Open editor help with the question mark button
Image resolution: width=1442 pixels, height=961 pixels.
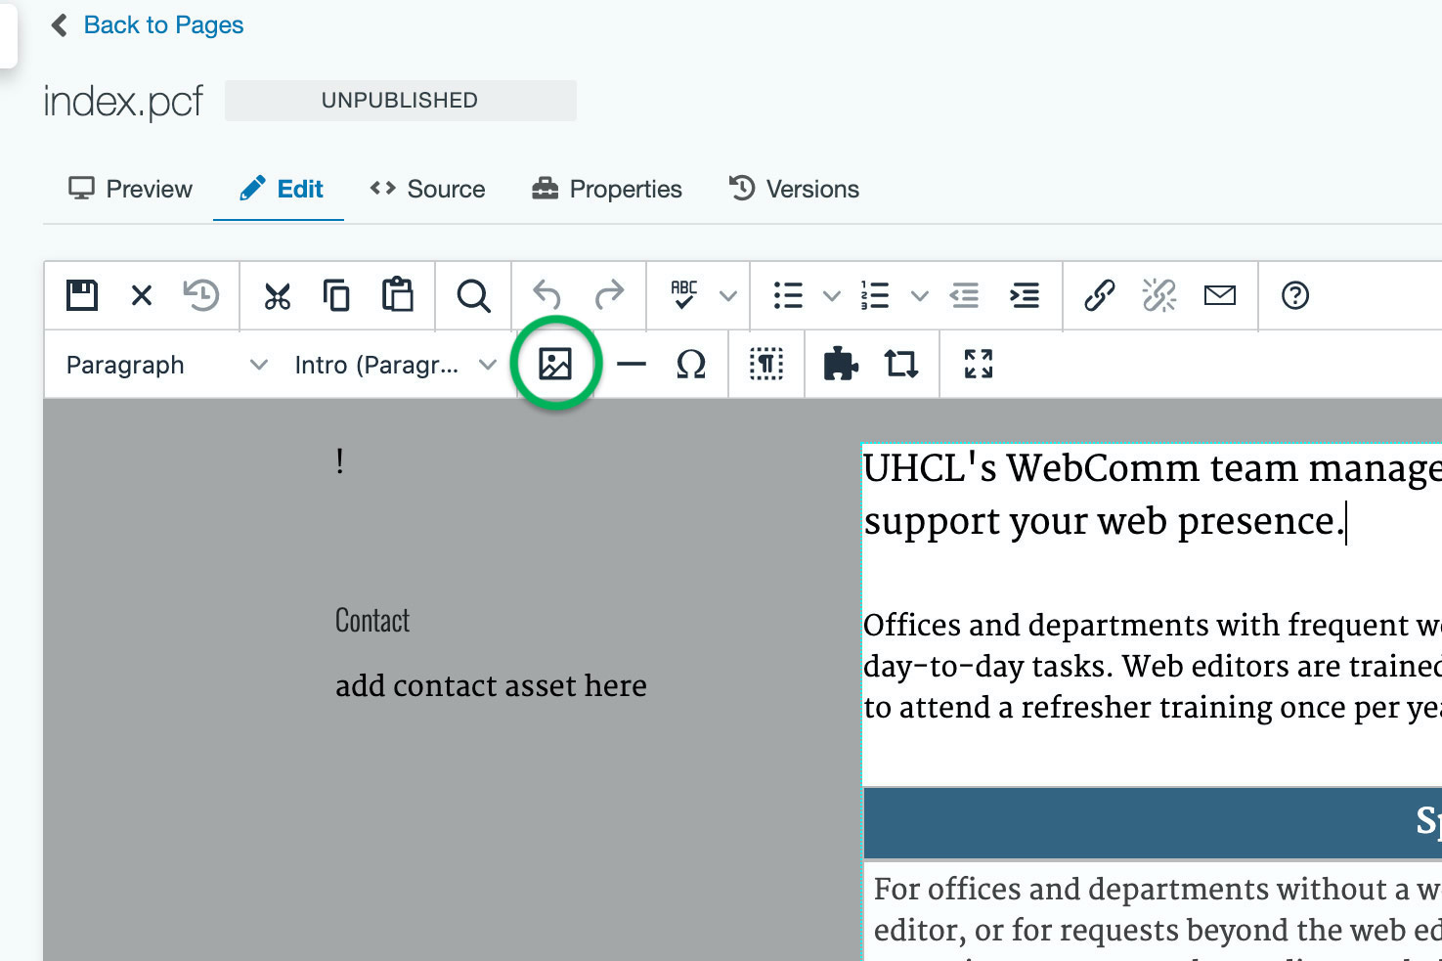[1294, 295]
